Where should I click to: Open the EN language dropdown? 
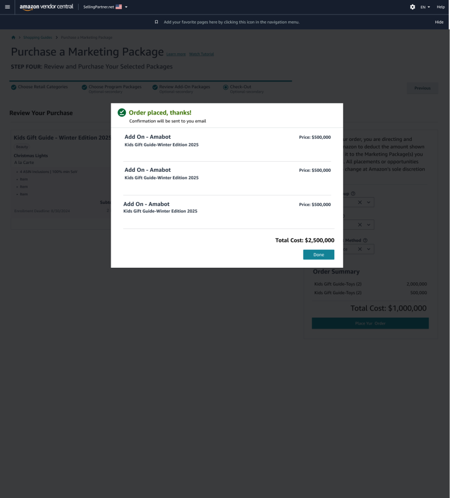click(425, 7)
